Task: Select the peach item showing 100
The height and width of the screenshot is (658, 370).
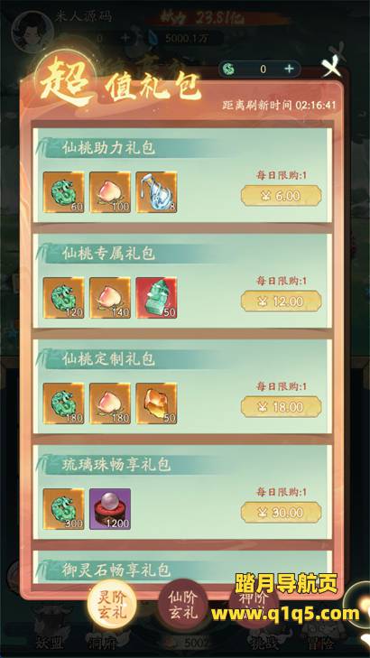Action: coord(110,192)
